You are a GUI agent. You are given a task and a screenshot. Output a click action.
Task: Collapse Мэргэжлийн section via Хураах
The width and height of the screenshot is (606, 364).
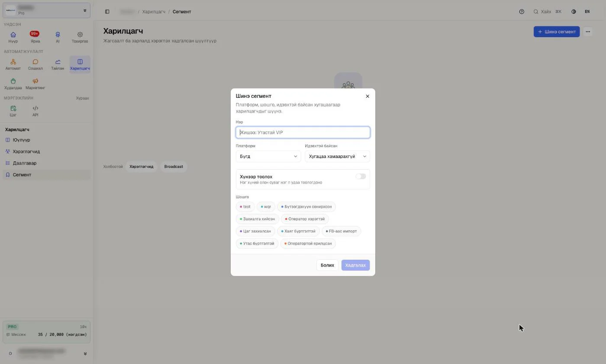[x=82, y=98]
